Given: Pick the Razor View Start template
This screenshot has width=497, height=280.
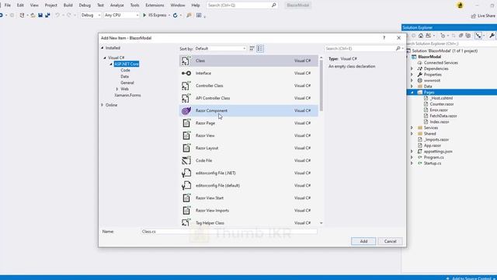Looking at the screenshot, I should 248,198.
